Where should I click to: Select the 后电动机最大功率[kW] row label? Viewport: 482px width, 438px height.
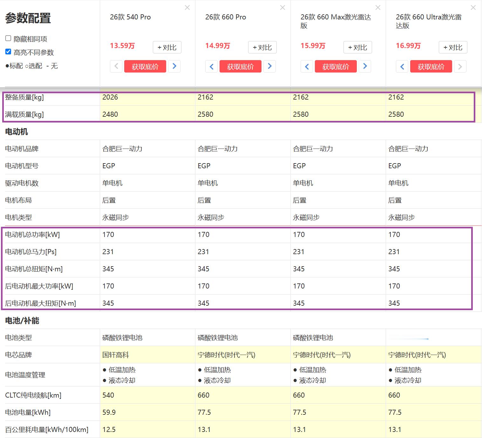tap(39, 286)
